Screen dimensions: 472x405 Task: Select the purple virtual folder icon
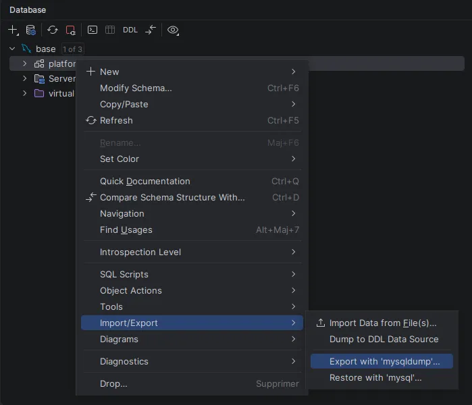[x=39, y=93]
